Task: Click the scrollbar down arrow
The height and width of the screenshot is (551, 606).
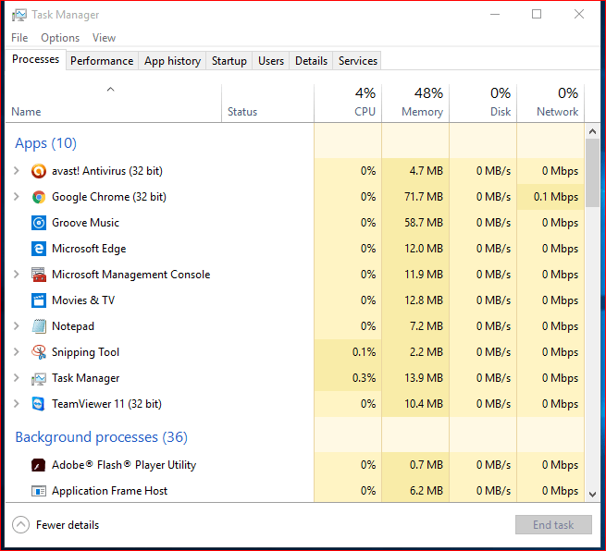Action: tap(592, 495)
